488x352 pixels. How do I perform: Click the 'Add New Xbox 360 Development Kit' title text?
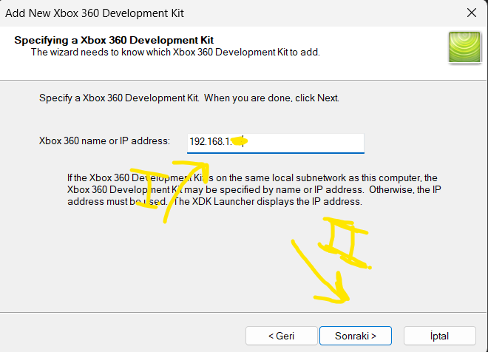coord(95,13)
